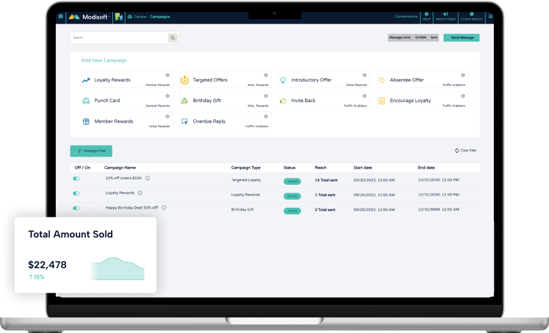
Task: Click Clear filter link
Action: click(466, 150)
